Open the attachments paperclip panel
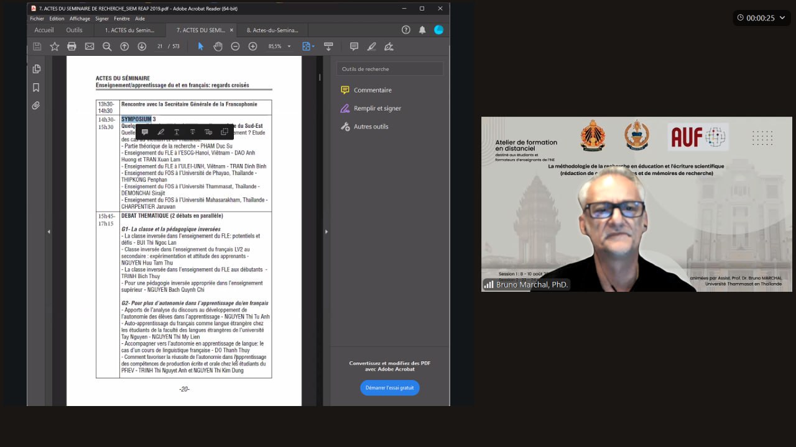796x447 pixels. (36, 106)
